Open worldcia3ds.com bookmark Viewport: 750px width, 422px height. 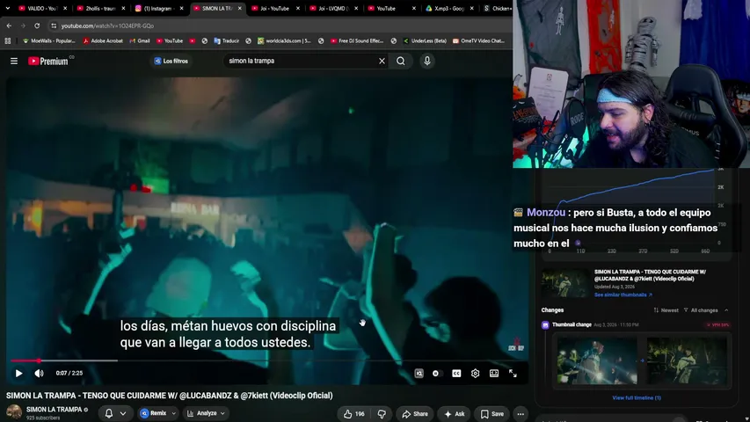(x=284, y=41)
